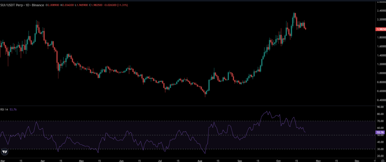This screenshot has width=386, height=162.
Task: Click the Jul label on time axis
Action: point(160,160)
